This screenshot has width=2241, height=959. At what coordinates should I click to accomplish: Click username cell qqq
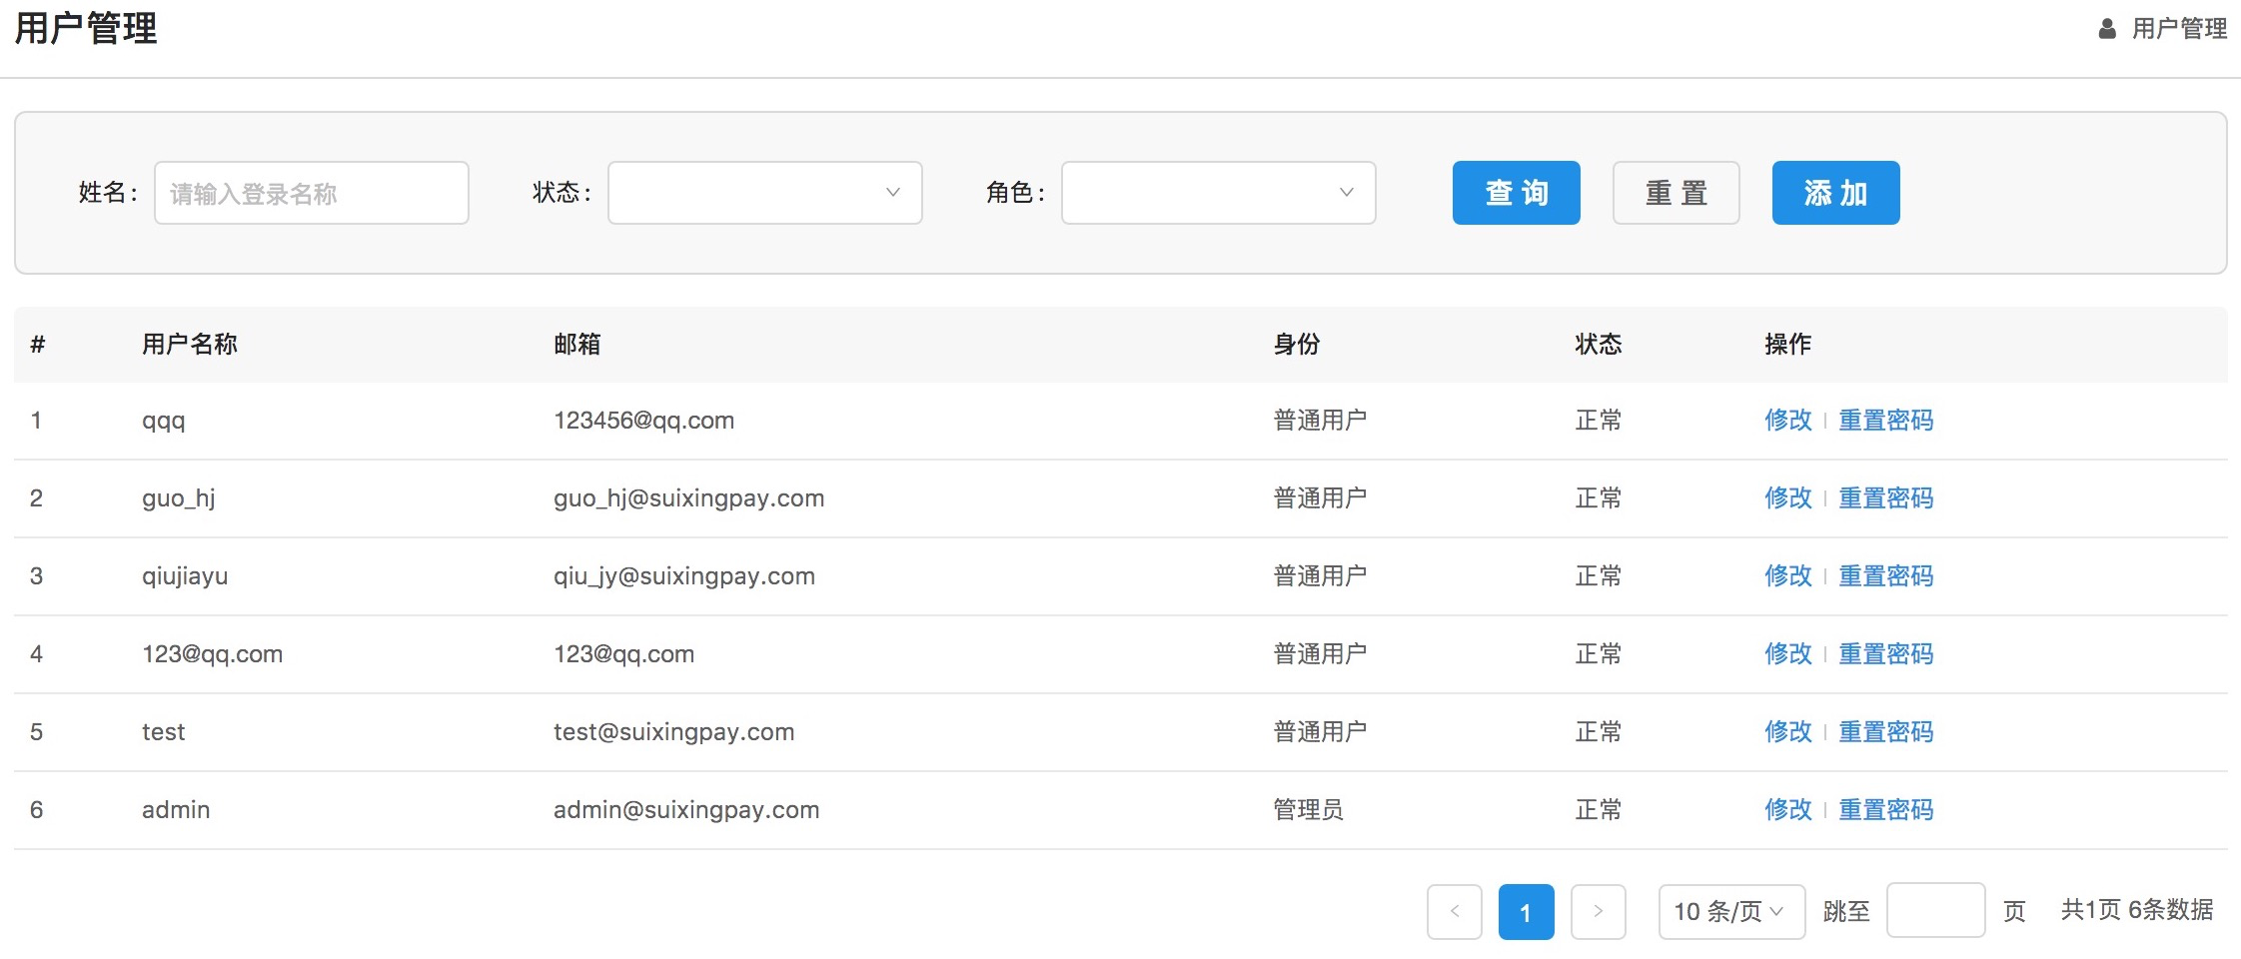pos(164,422)
